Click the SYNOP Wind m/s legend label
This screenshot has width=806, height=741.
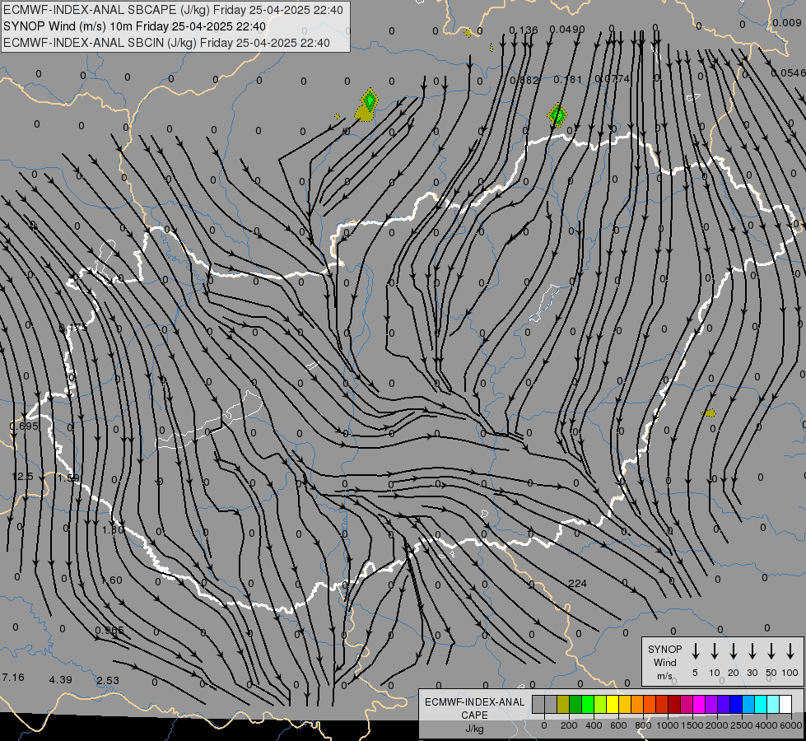coord(664,662)
